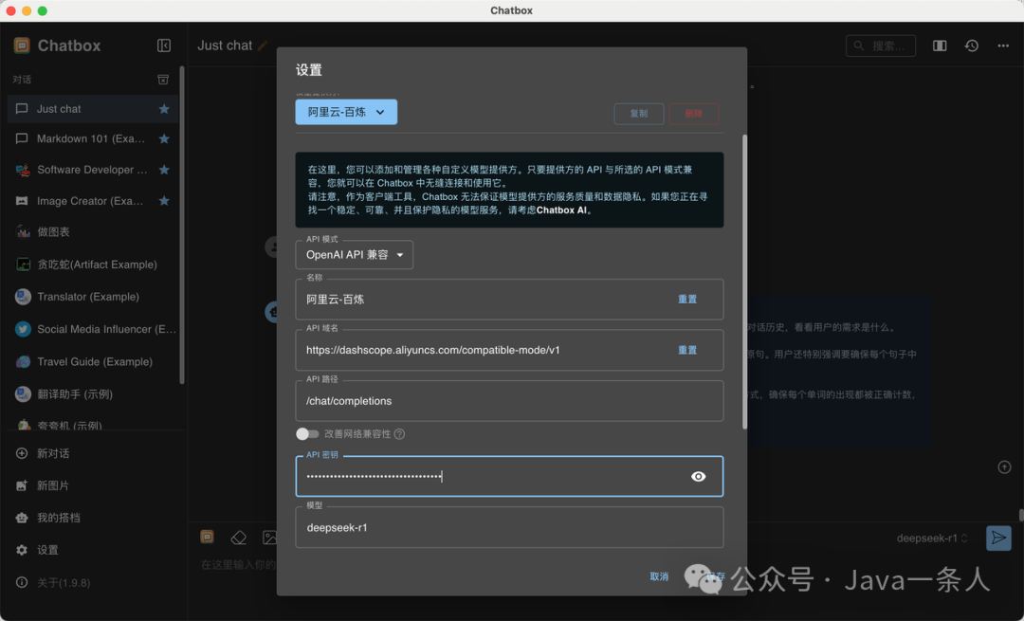Collapse the sidebar using the panel icon

(164, 46)
